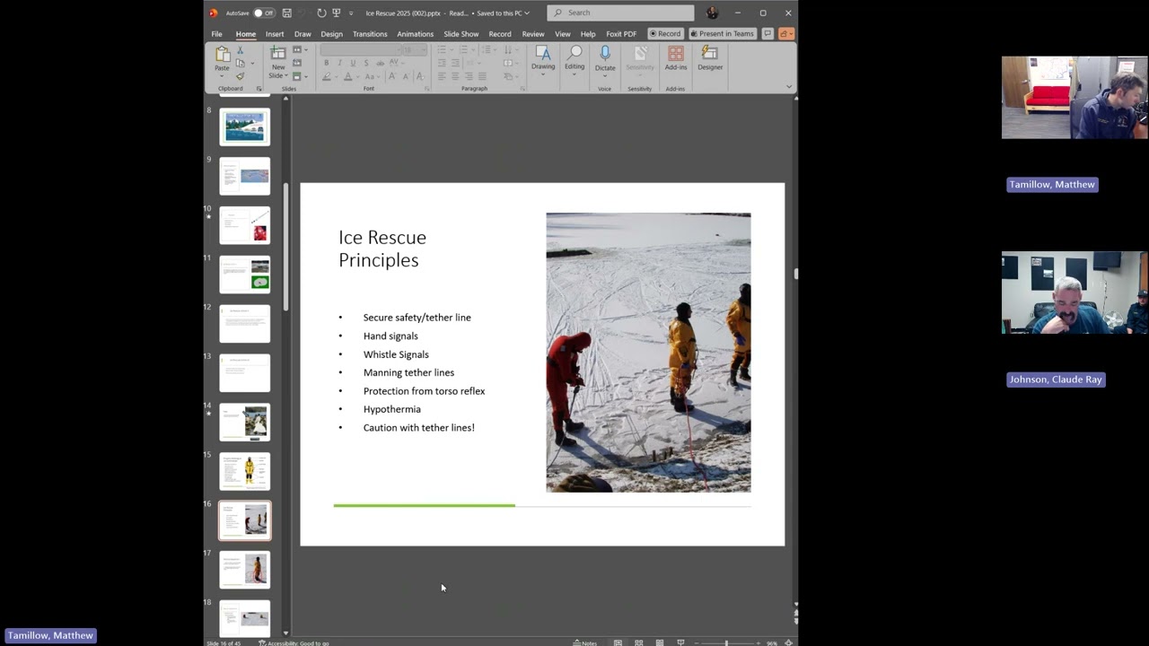Open the file save location dropdown in title
Viewport: 1149px width, 646px height.
(x=527, y=13)
